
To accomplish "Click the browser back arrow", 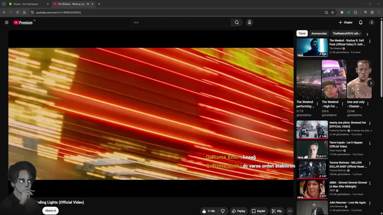I will (x=4, y=12).
